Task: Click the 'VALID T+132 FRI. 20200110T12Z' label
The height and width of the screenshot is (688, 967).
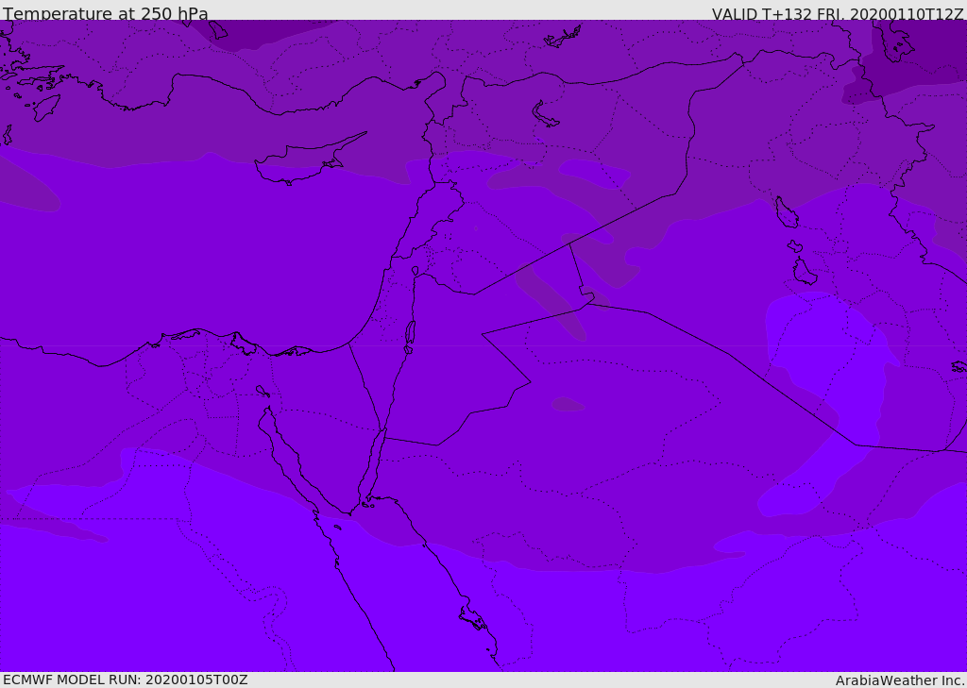Action: (x=838, y=13)
